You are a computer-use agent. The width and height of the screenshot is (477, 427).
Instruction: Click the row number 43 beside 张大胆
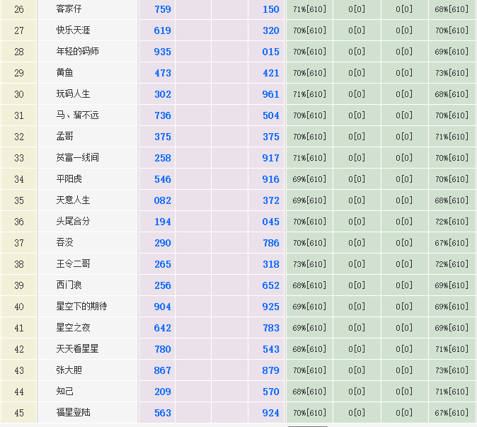(x=19, y=370)
